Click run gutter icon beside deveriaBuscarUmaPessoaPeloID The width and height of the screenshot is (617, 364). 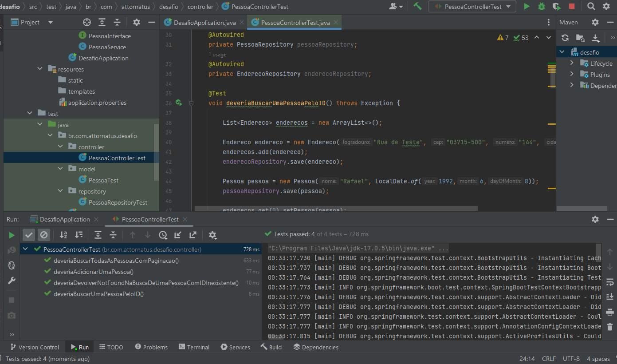pos(179,103)
